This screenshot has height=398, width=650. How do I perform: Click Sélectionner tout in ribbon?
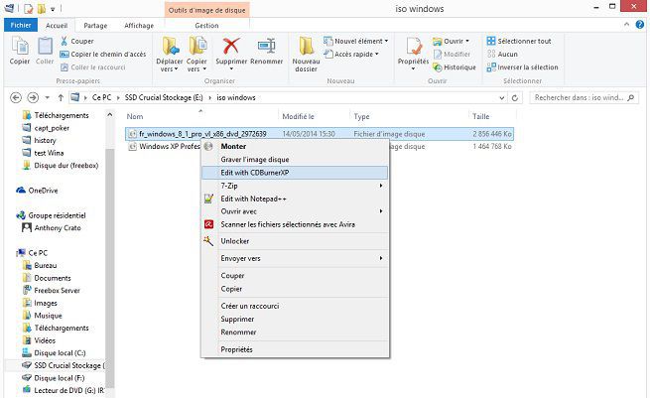point(519,41)
